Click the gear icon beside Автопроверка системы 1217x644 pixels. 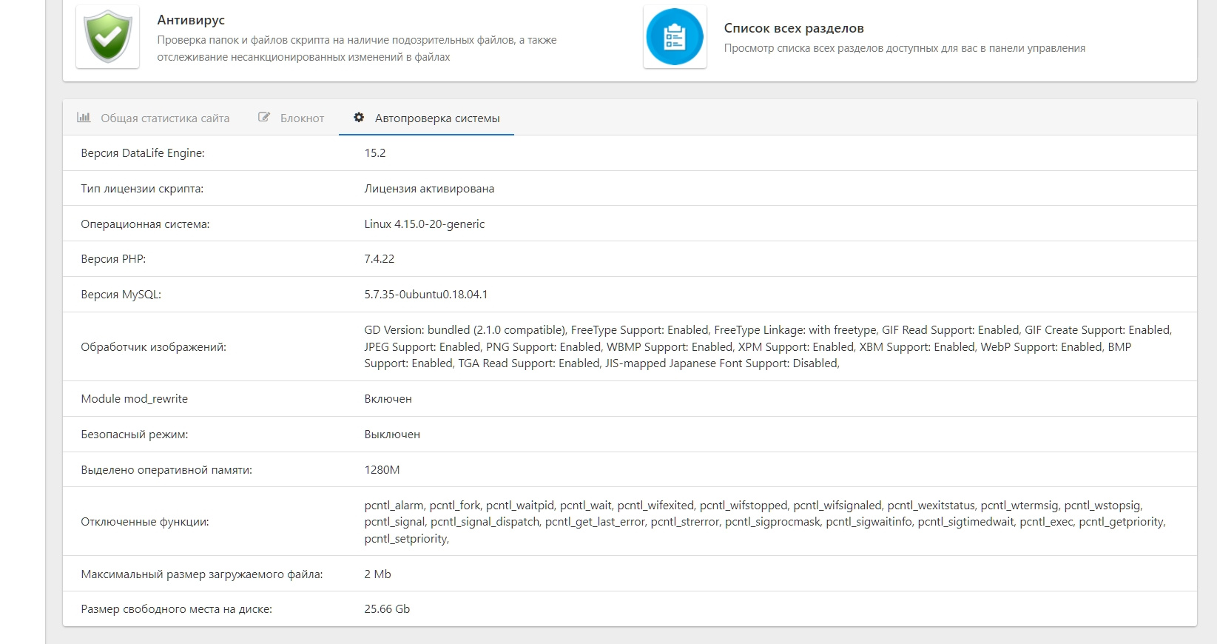click(359, 118)
